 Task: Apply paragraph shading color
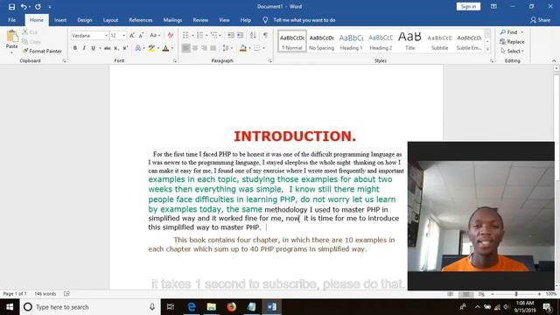pos(243,48)
